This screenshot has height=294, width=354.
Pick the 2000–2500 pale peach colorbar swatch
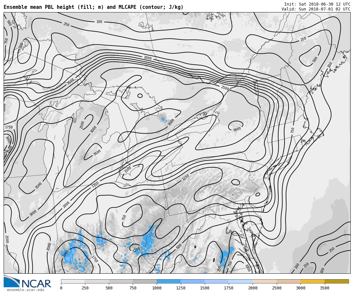[x=265, y=281]
